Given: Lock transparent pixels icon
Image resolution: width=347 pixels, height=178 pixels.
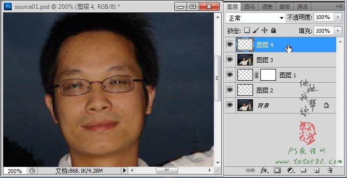Looking at the screenshot, I should point(247,30).
